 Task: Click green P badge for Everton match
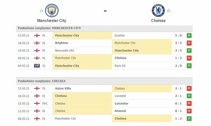pos(189,36)
